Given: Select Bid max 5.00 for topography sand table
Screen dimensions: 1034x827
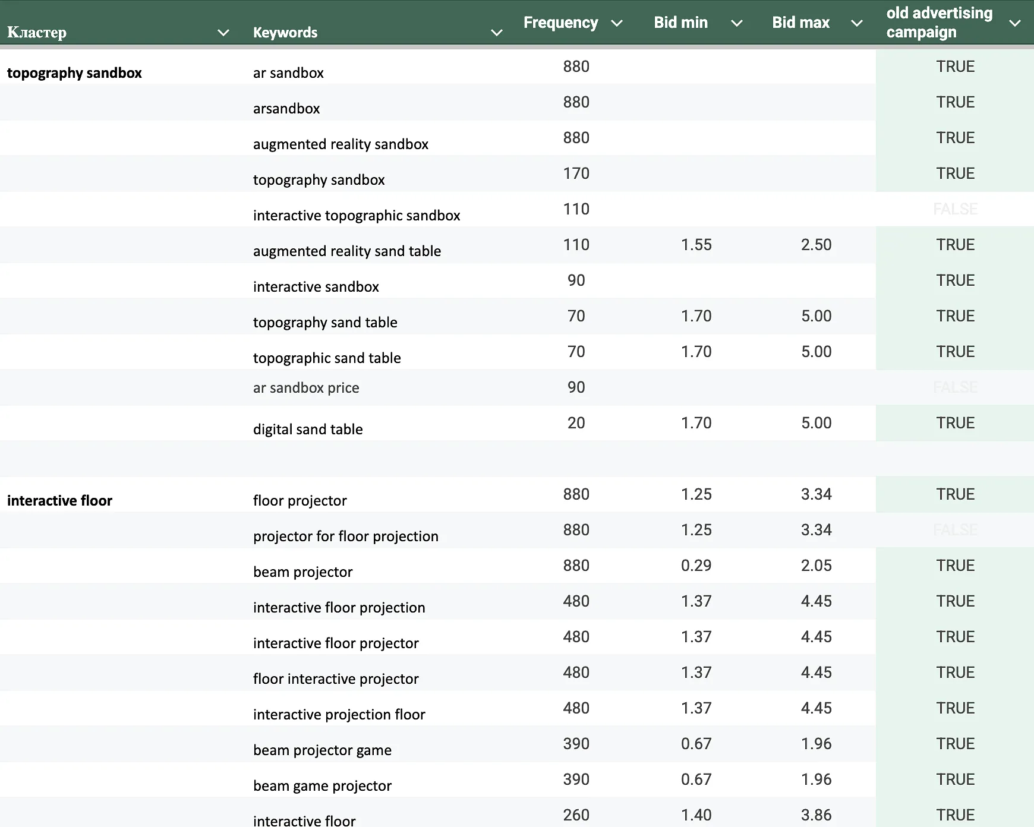Looking at the screenshot, I should point(816,316).
